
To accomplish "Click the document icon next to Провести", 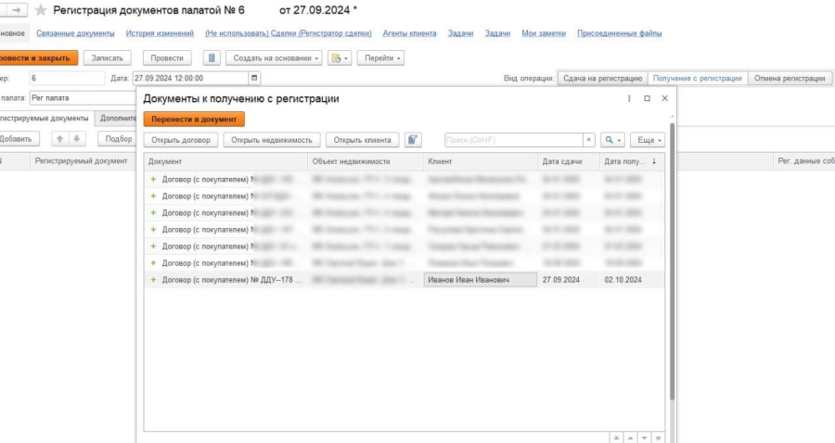I will 212,57.
